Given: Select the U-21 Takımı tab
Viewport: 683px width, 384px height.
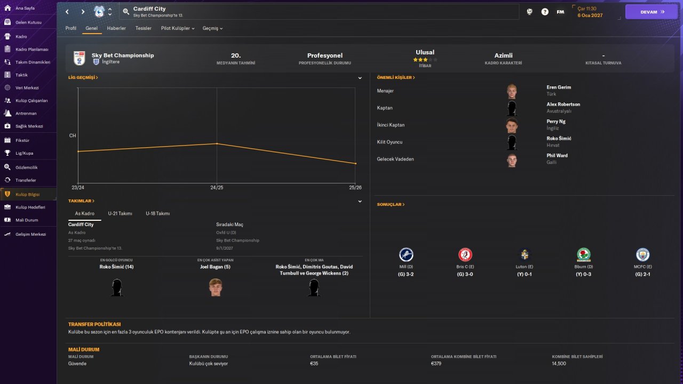Looking at the screenshot, I should [120, 213].
